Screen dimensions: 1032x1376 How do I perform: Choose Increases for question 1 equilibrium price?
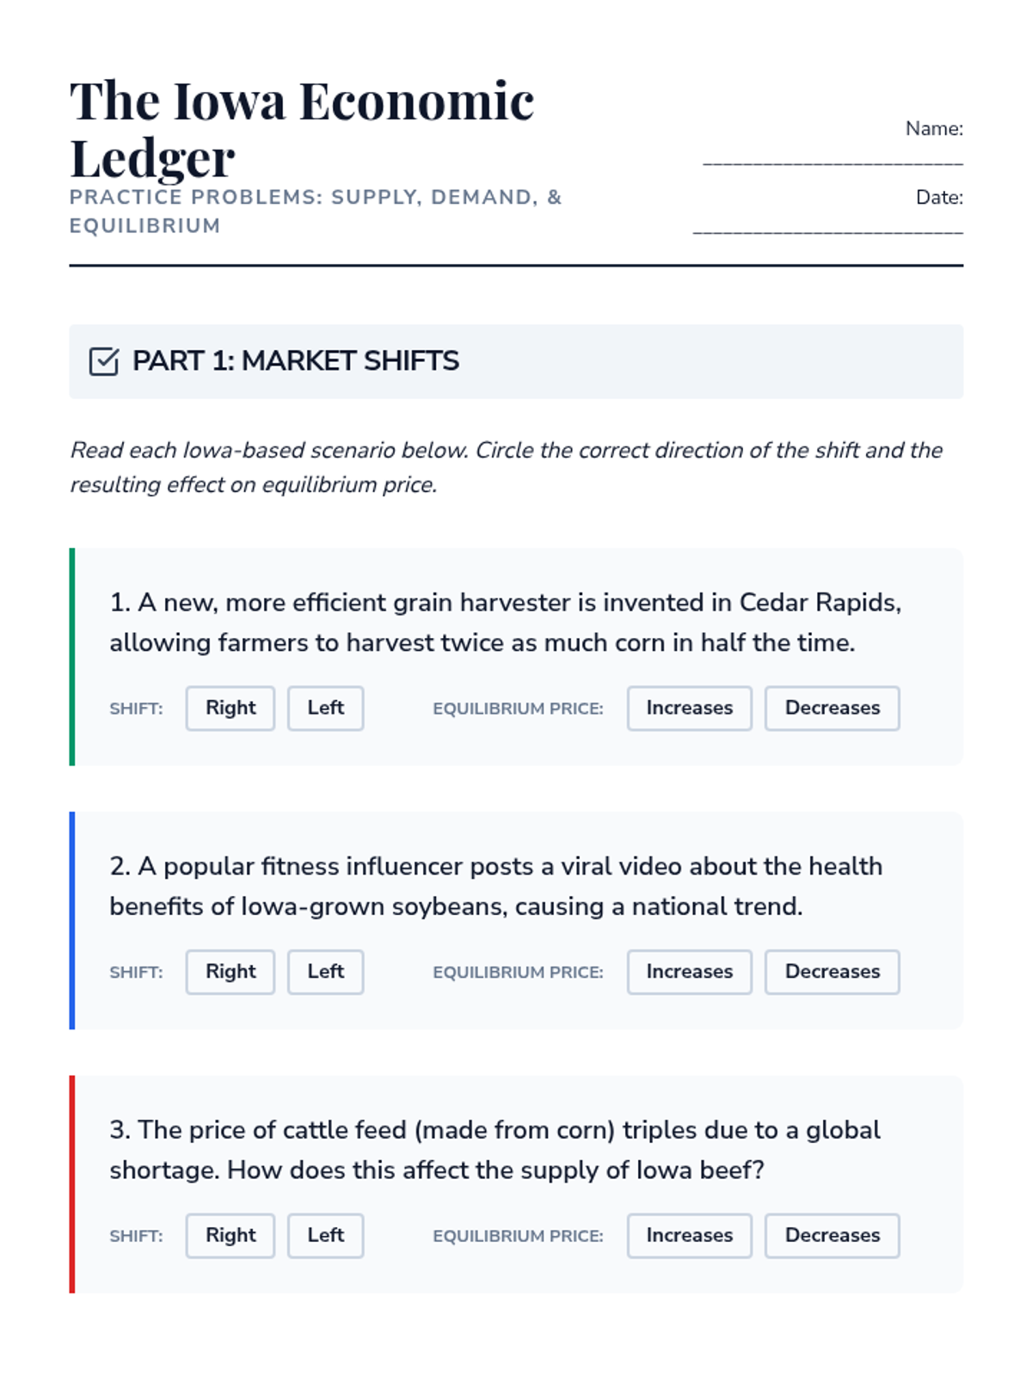click(689, 708)
